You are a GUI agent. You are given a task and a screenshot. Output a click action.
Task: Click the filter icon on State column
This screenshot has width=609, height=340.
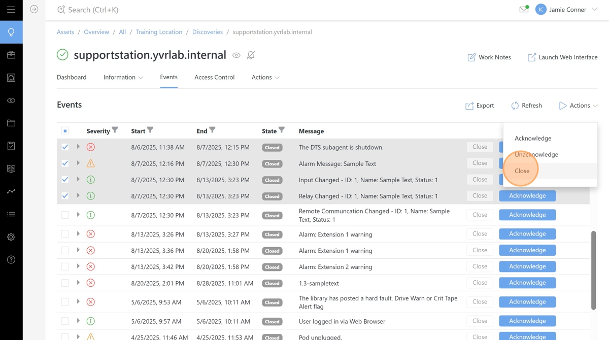[x=282, y=130]
